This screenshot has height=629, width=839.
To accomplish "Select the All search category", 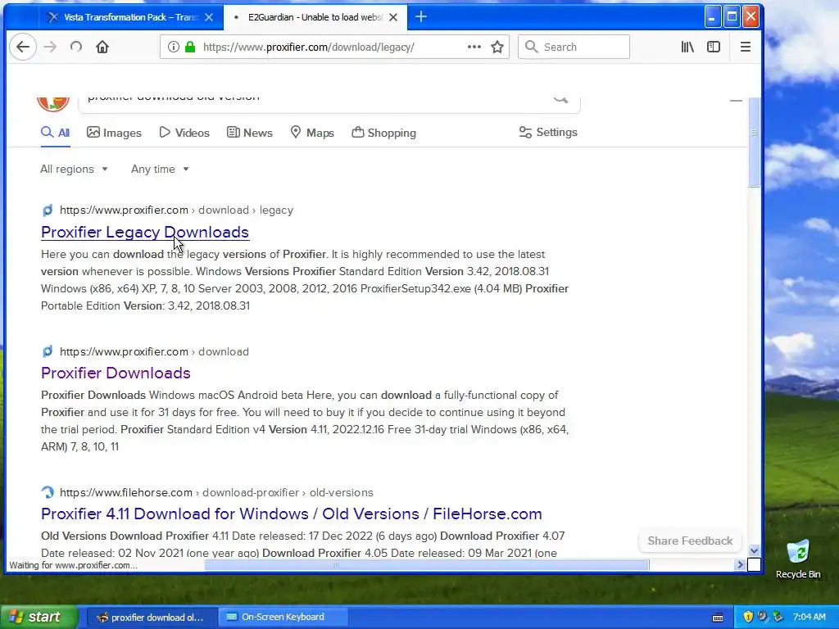I will [55, 133].
